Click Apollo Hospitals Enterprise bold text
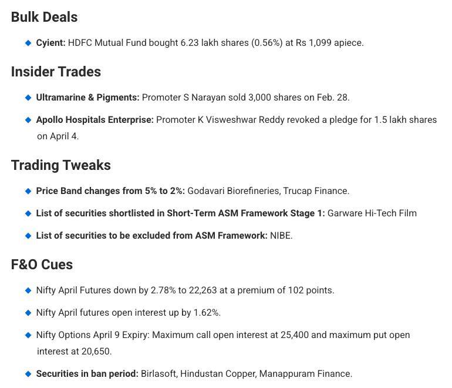Screen dimensions: 452x388 pos(95,120)
